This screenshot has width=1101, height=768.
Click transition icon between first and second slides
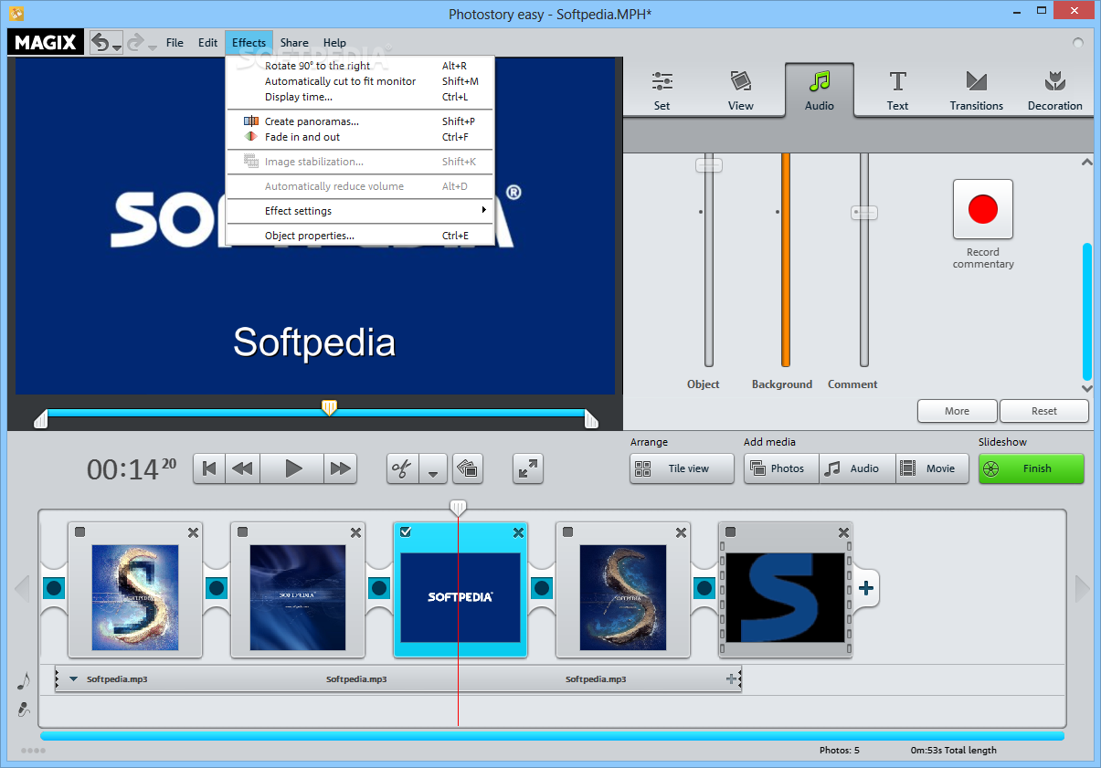pyautogui.click(x=217, y=588)
